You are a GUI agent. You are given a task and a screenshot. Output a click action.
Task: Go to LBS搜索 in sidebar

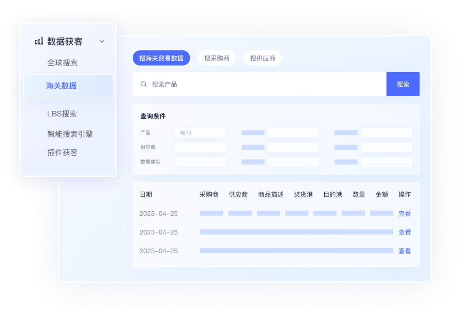point(62,114)
